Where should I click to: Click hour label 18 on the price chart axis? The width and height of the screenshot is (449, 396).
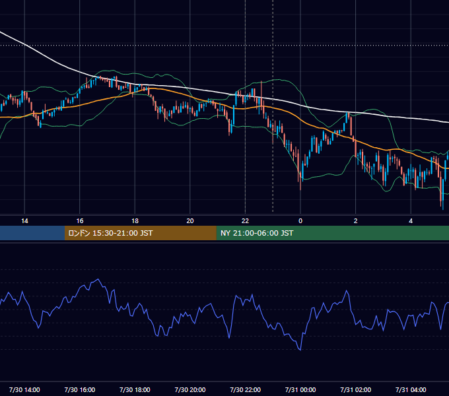[135, 221]
